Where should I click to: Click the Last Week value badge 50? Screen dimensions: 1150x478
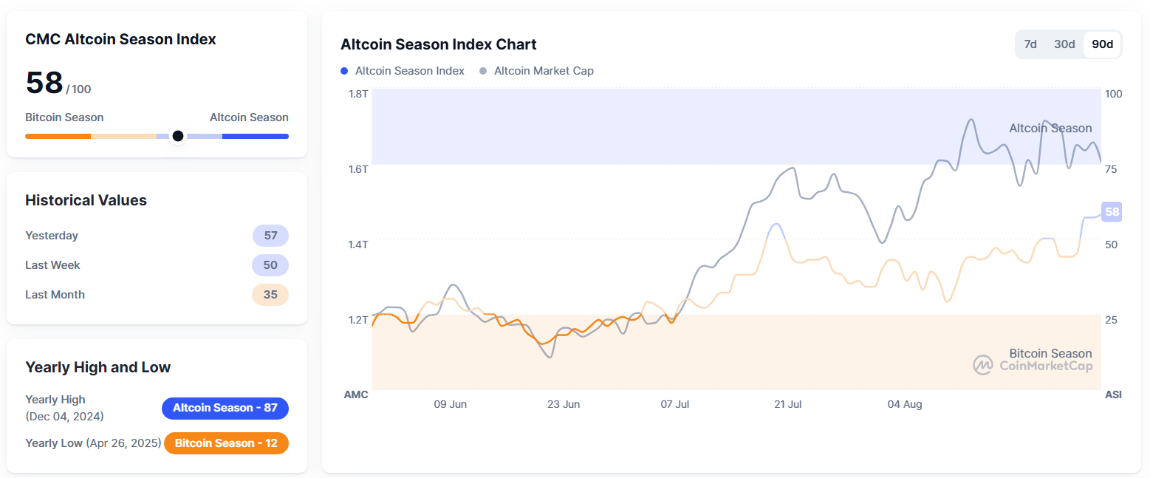coord(270,265)
